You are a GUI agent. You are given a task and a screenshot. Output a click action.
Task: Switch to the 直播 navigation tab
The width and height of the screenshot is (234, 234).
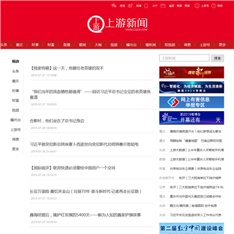66,45
